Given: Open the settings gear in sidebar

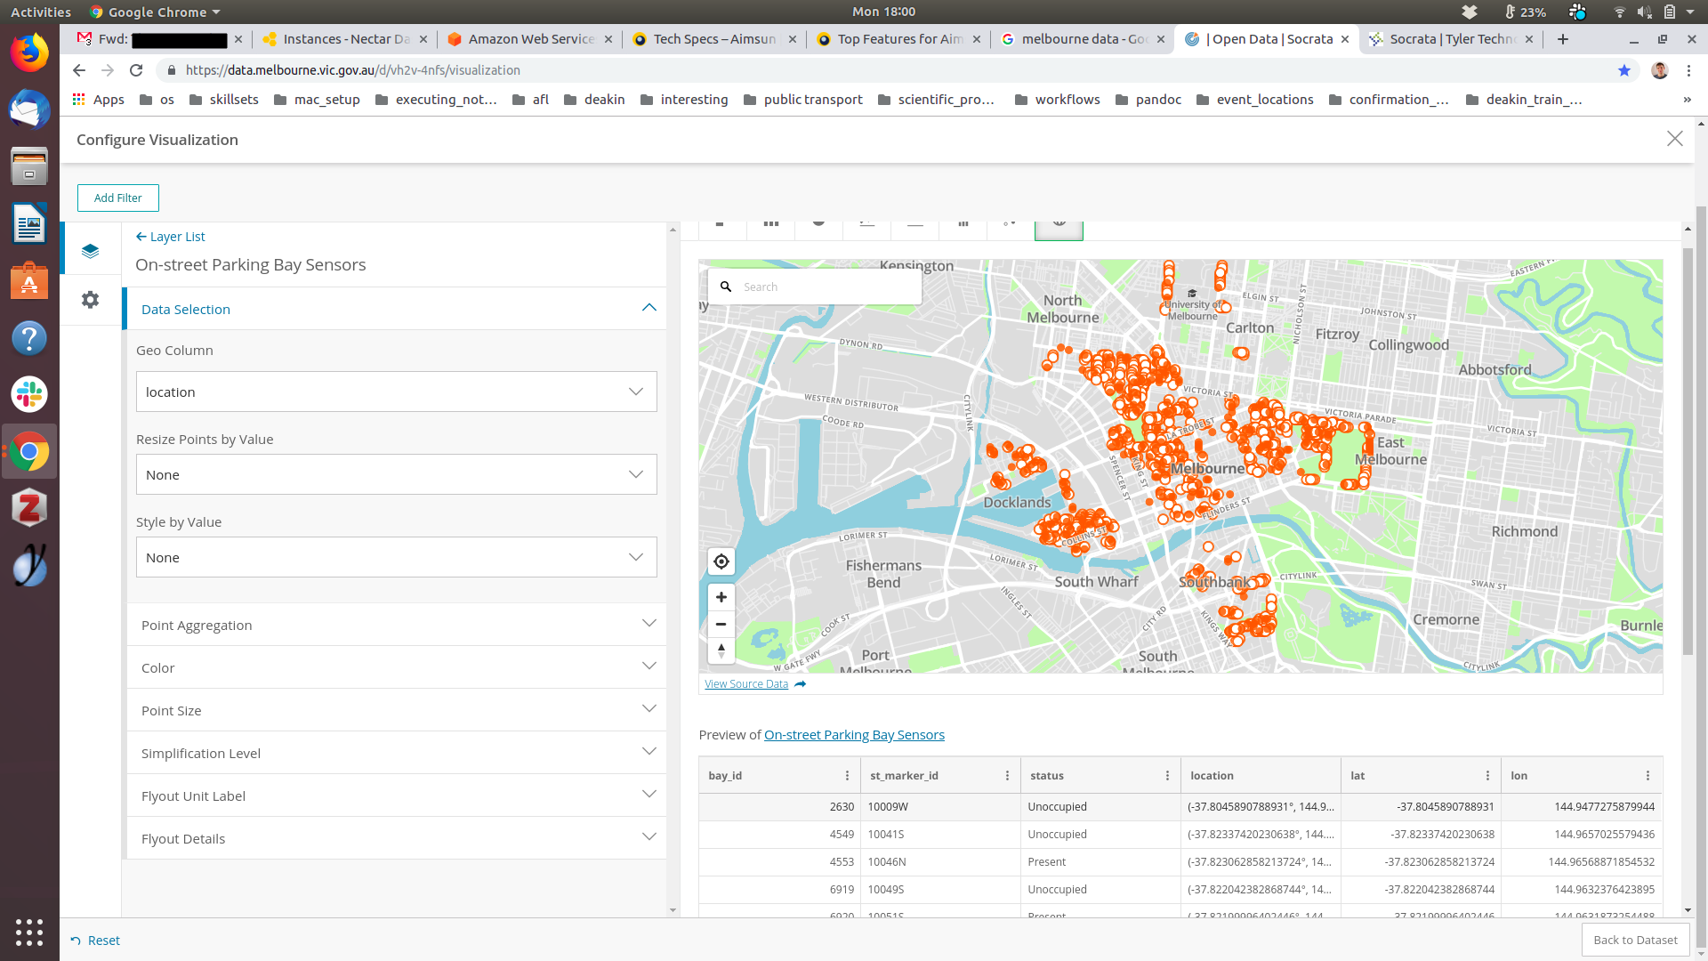Looking at the screenshot, I should point(90,300).
